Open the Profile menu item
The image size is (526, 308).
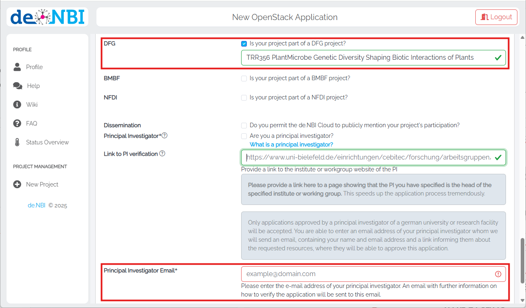click(x=34, y=67)
